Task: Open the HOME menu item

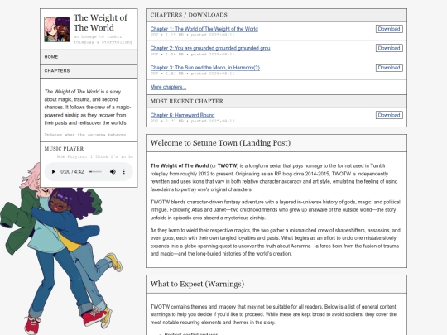Action: tap(89, 57)
